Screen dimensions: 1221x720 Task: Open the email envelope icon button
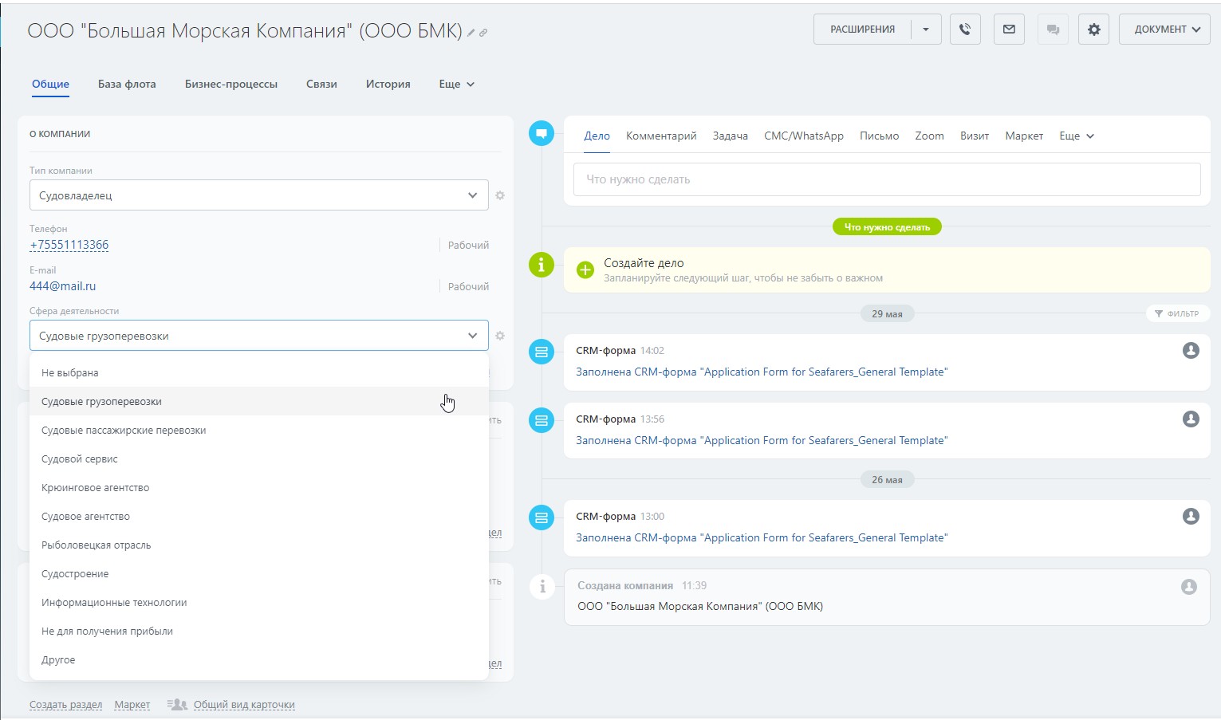[1009, 30]
